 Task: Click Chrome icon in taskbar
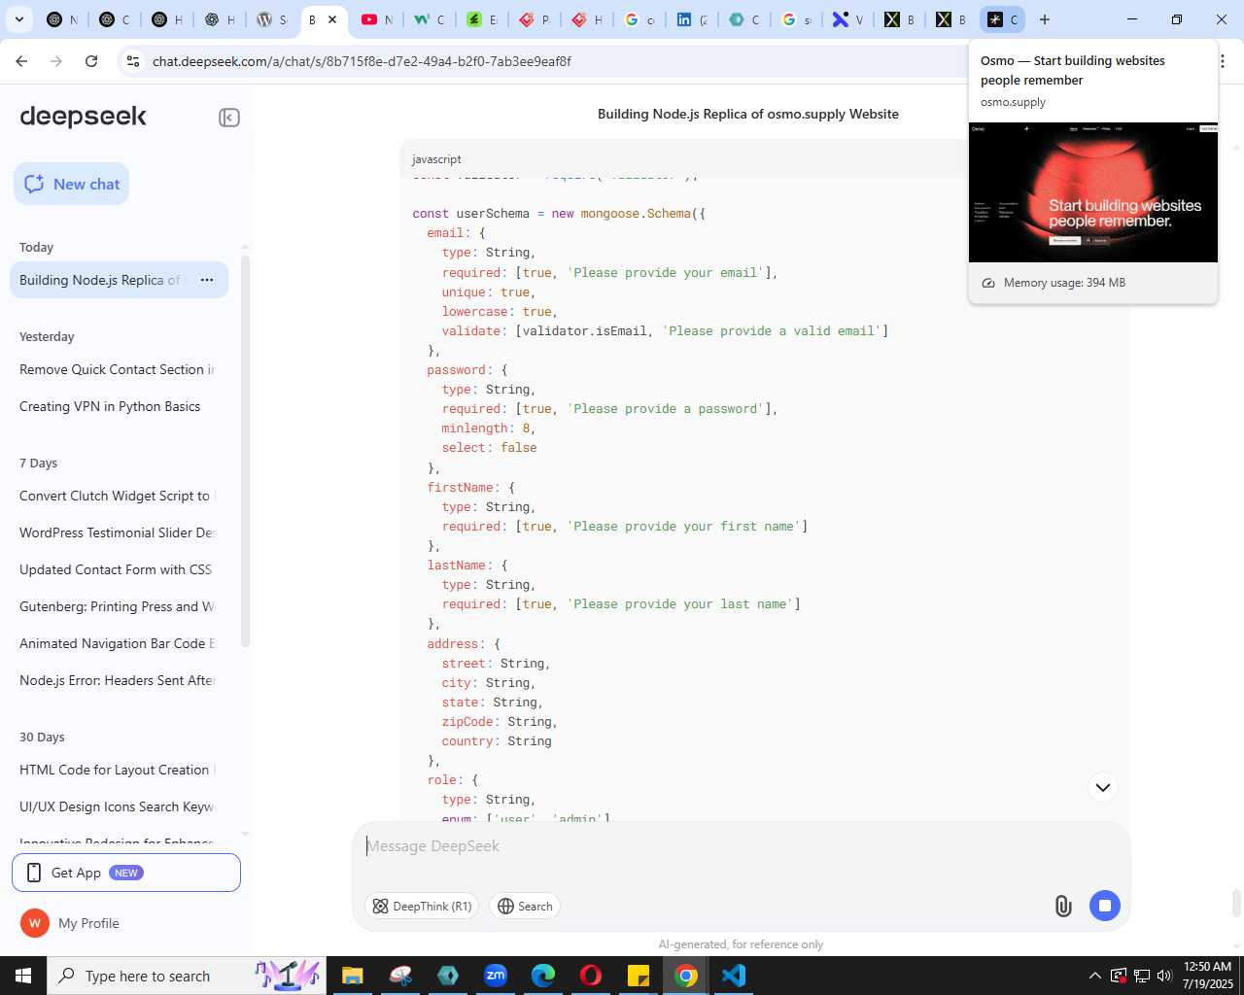686,976
